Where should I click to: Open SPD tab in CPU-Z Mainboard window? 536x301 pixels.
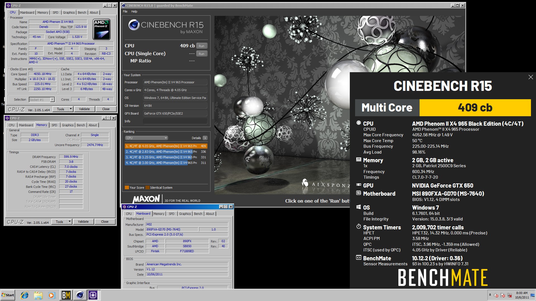pos(172,214)
